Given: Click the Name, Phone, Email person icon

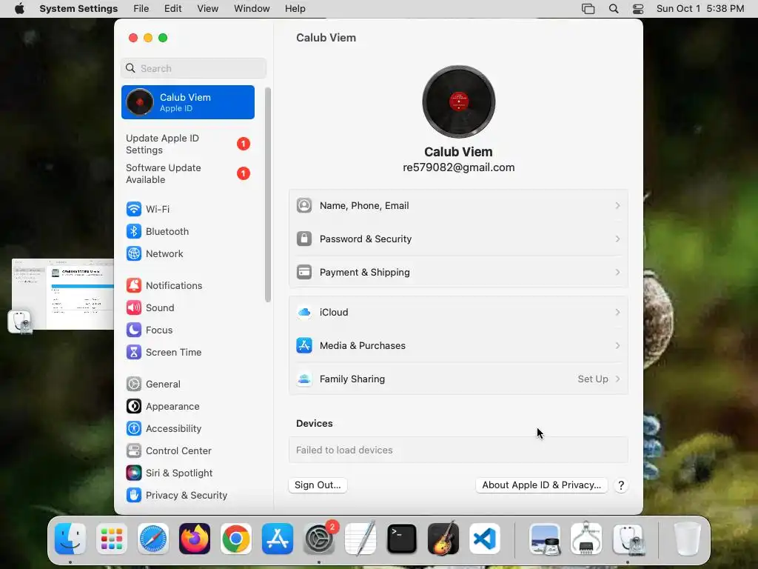Looking at the screenshot, I should click(x=304, y=205).
